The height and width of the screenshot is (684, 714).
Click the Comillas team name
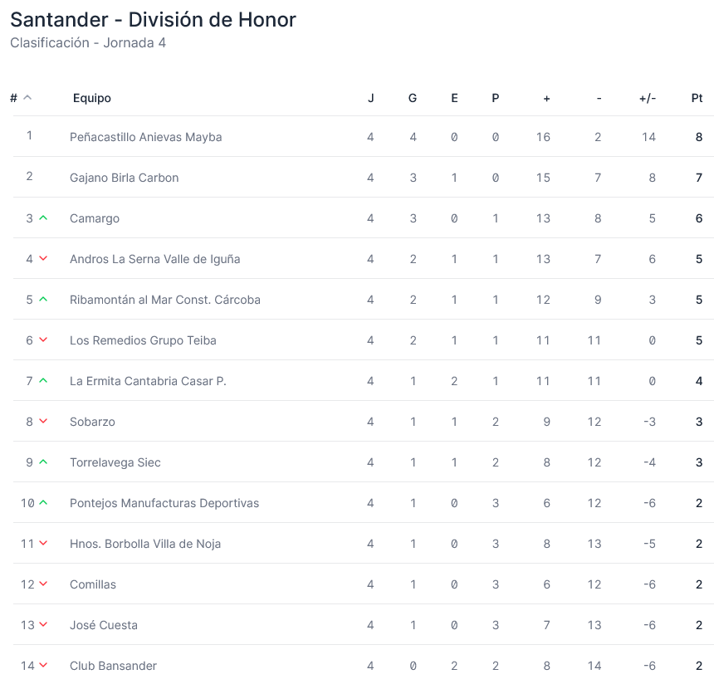coord(93,584)
